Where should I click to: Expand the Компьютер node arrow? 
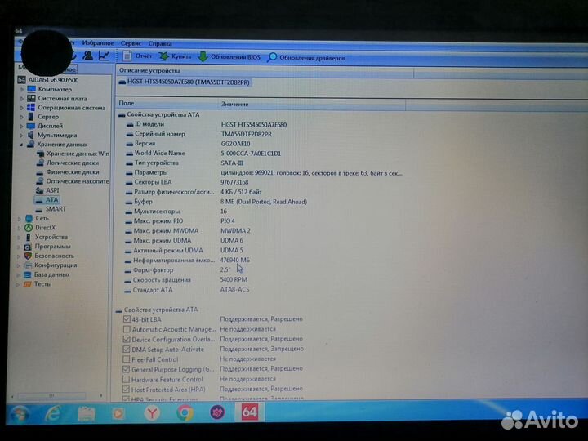(22, 90)
